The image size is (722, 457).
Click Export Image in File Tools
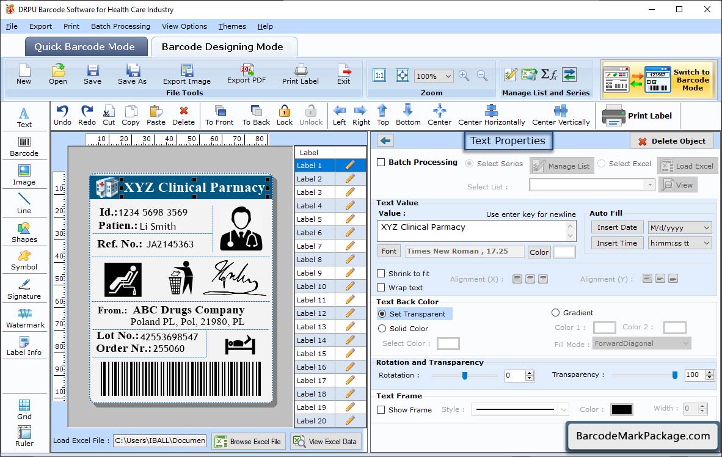(187, 74)
